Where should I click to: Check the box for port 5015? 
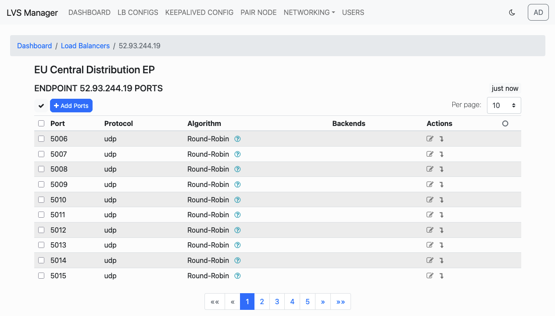41,276
